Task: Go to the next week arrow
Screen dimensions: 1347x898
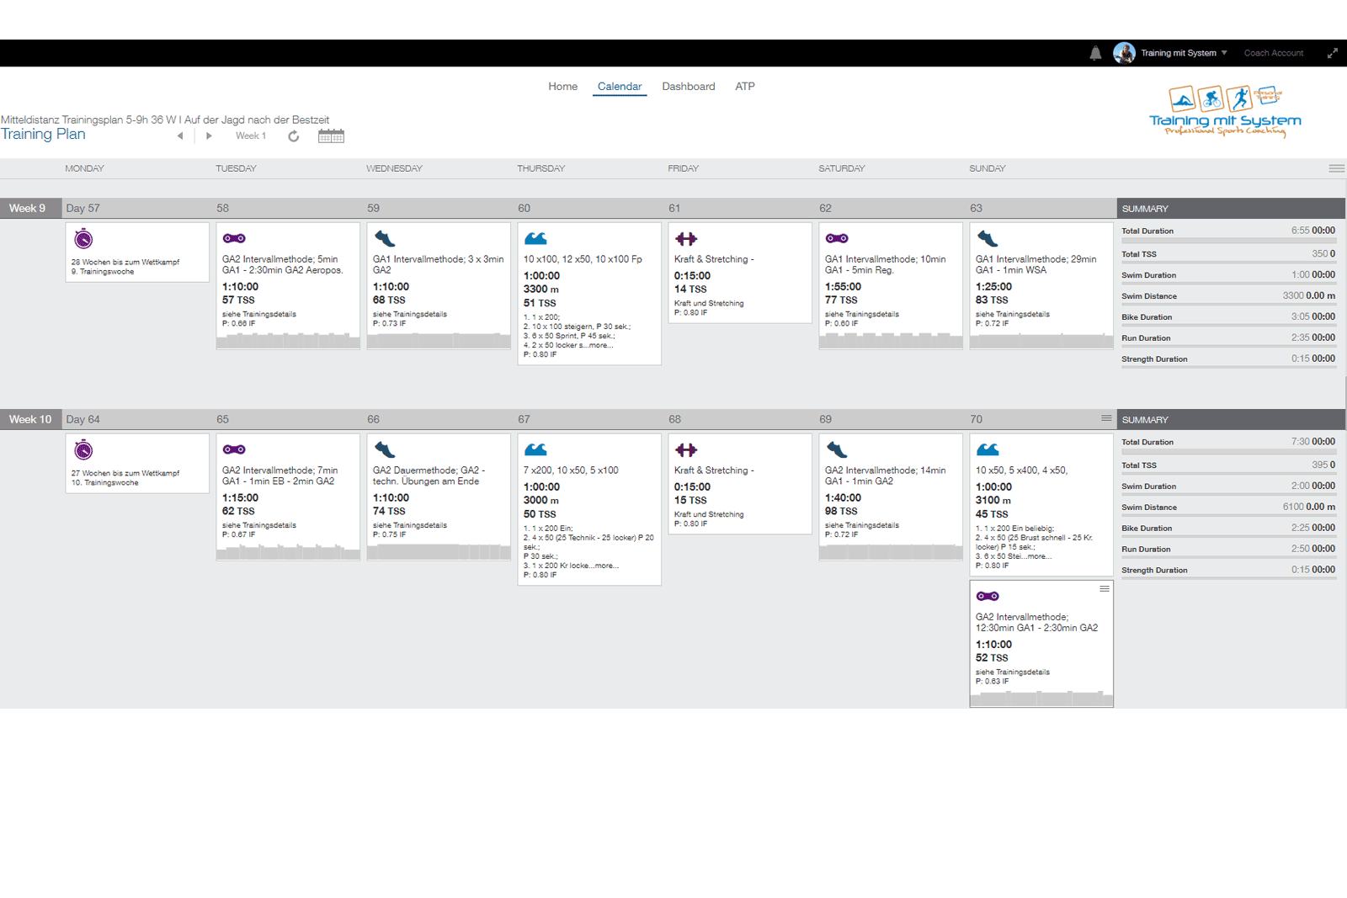Action: [209, 136]
